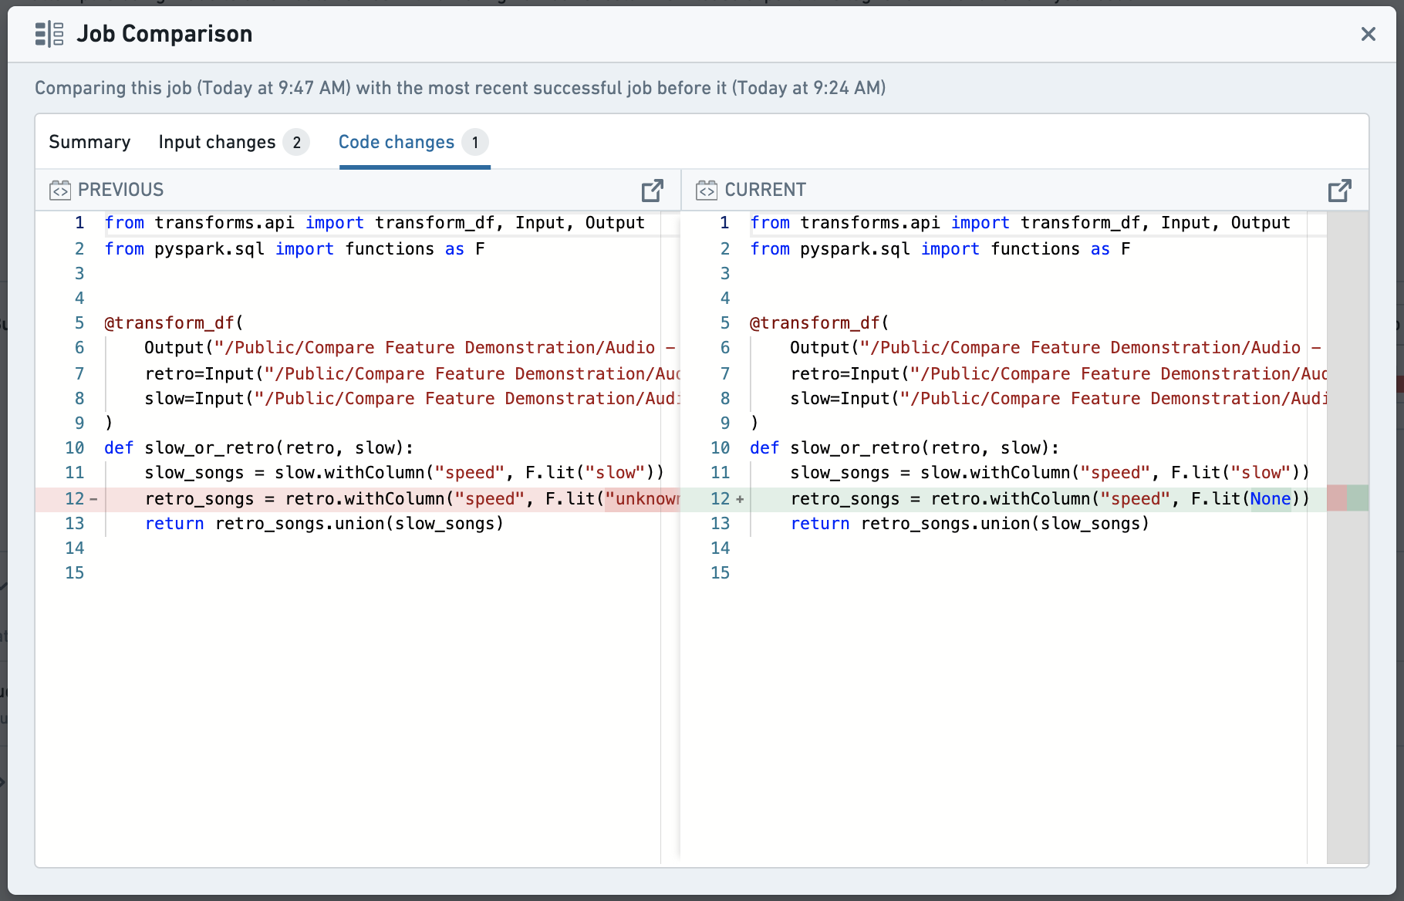
Task: Click line number 12 in PREVIOUS pane
Action: (x=74, y=498)
